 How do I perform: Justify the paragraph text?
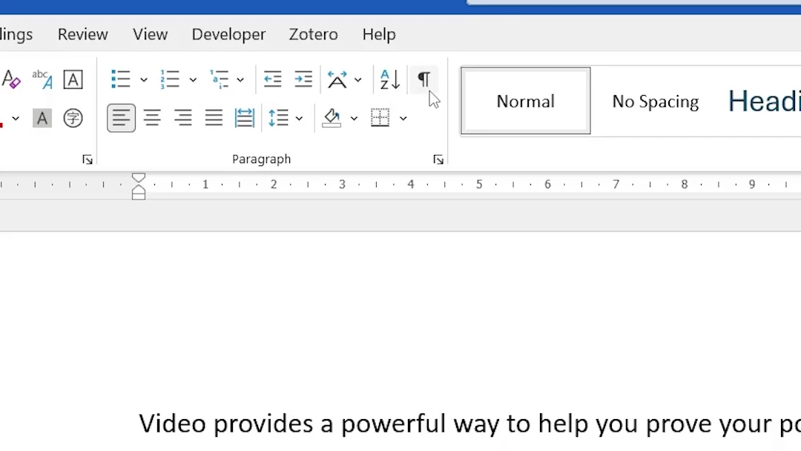(214, 119)
